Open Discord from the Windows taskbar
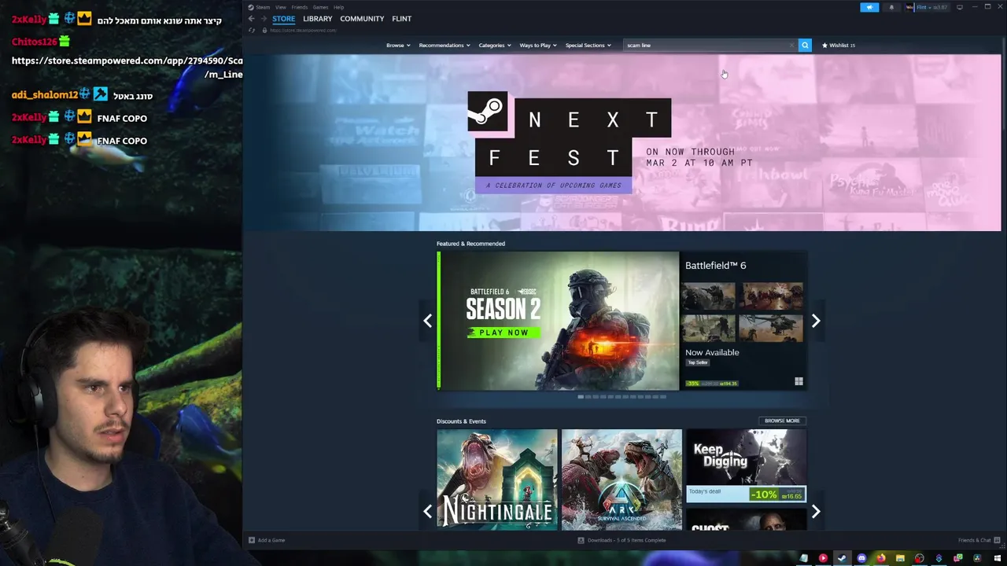Viewport: 1007px width, 566px height. (861, 558)
